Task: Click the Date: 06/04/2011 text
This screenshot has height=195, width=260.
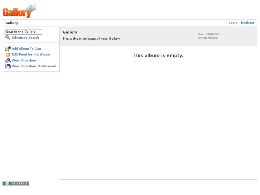Action: point(209,34)
